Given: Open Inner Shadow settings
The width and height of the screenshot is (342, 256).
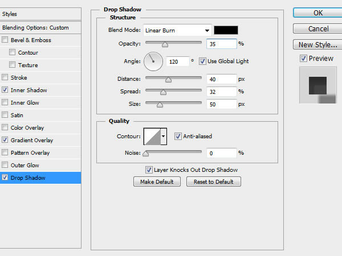Looking at the screenshot, I should pos(40,90).
